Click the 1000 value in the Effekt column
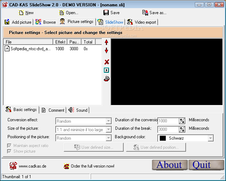Screen dimensions: 226x181 tap(60, 49)
